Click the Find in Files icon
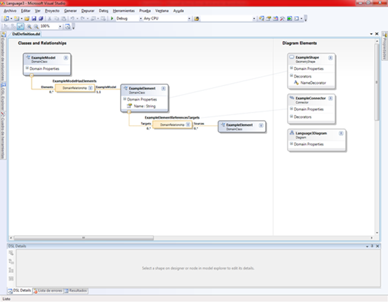The width and height of the screenshot is (388, 302). tap(197, 18)
